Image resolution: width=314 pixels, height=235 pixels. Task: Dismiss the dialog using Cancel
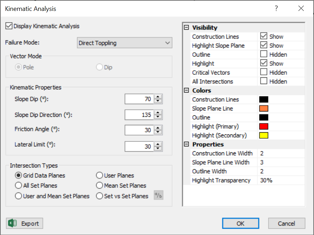pyautogui.click(x=286, y=223)
